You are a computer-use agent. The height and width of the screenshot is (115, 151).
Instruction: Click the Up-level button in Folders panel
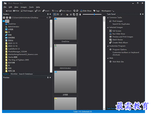[10, 18]
